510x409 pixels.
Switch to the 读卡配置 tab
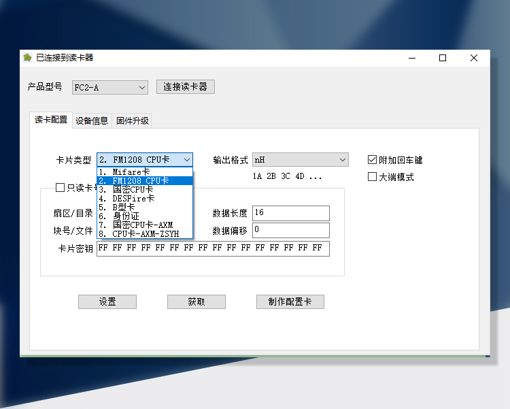(51, 120)
